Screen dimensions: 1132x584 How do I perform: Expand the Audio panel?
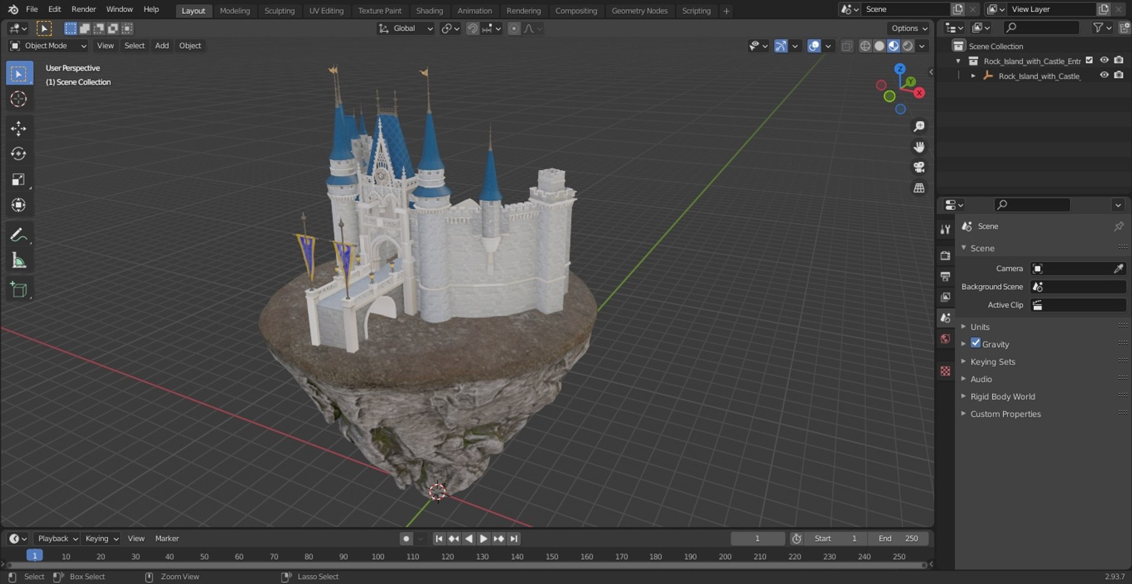tap(980, 380)
